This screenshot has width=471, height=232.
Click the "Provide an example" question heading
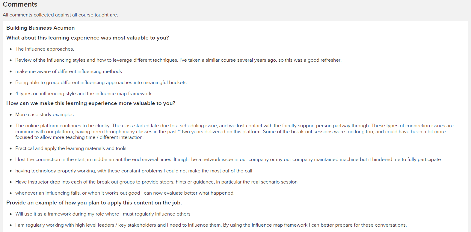[x=94, y=203]
